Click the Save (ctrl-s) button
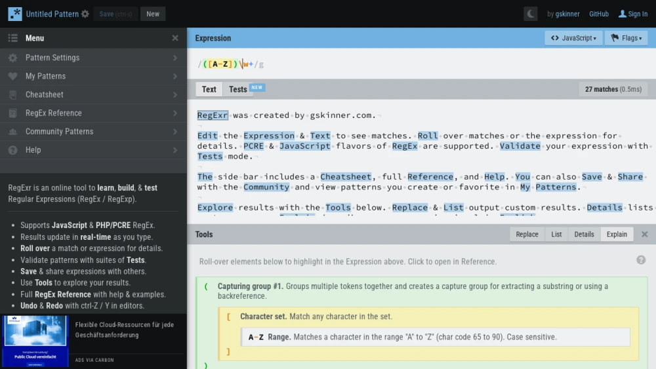Viewport: 656px width, 369px height. [x=116, y=14]
